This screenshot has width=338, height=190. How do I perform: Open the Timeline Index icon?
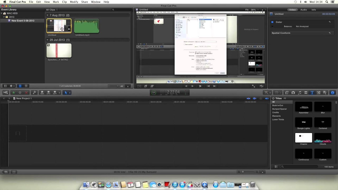point(14,172)
